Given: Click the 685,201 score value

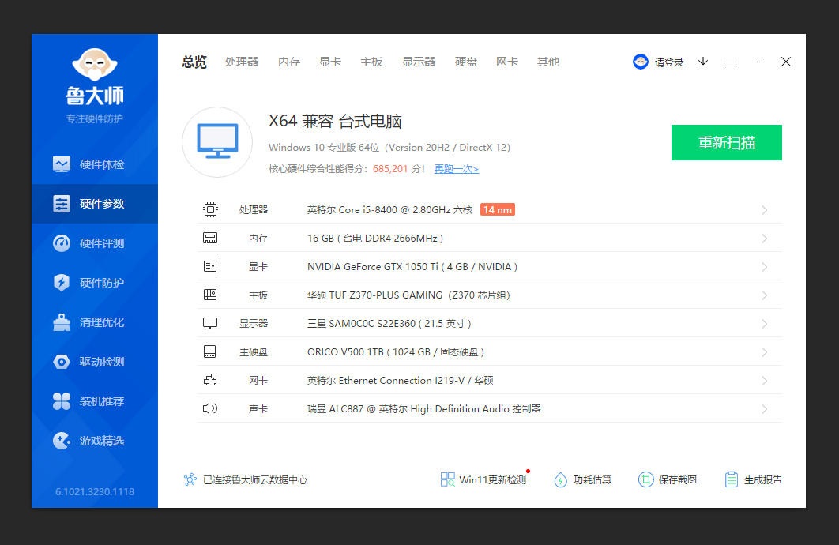Looking at the screenshot, I should [x=390, y=169].
